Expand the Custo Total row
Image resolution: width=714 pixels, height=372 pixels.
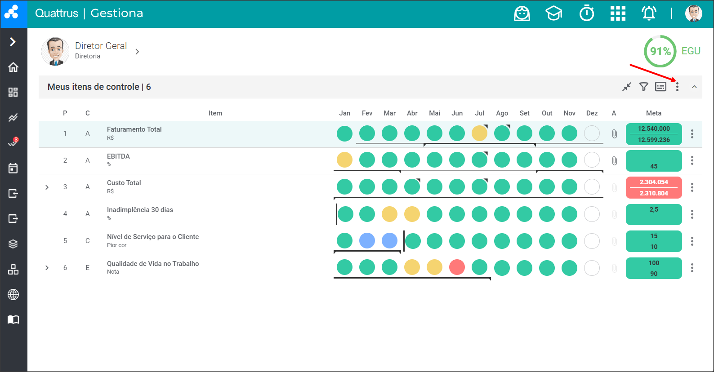47,187
